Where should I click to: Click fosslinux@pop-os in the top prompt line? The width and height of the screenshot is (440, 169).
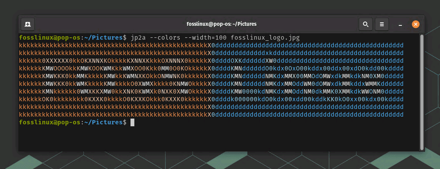click(50, 38)
